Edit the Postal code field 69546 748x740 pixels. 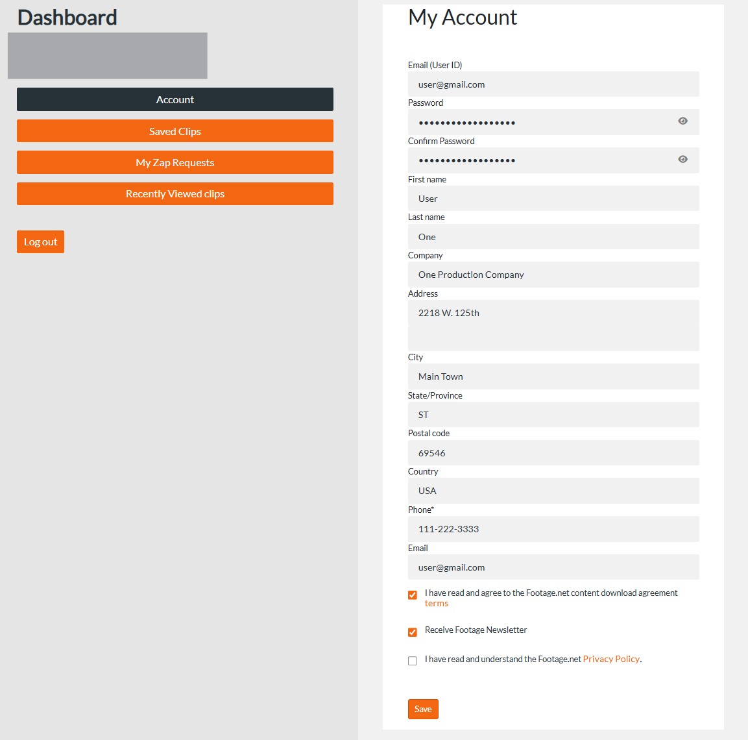tap(553, 453)
